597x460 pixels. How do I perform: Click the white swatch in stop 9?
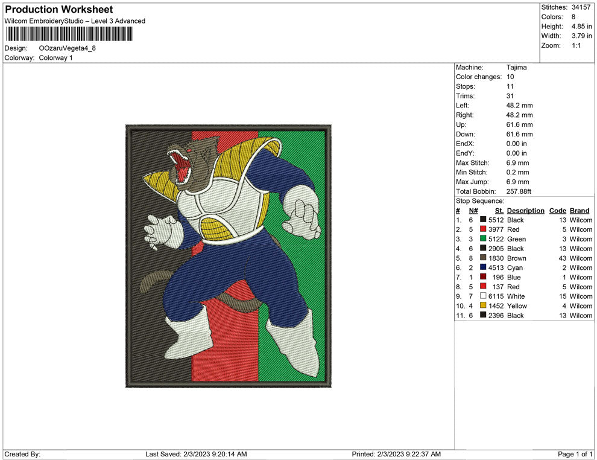[x=483, y=296]
